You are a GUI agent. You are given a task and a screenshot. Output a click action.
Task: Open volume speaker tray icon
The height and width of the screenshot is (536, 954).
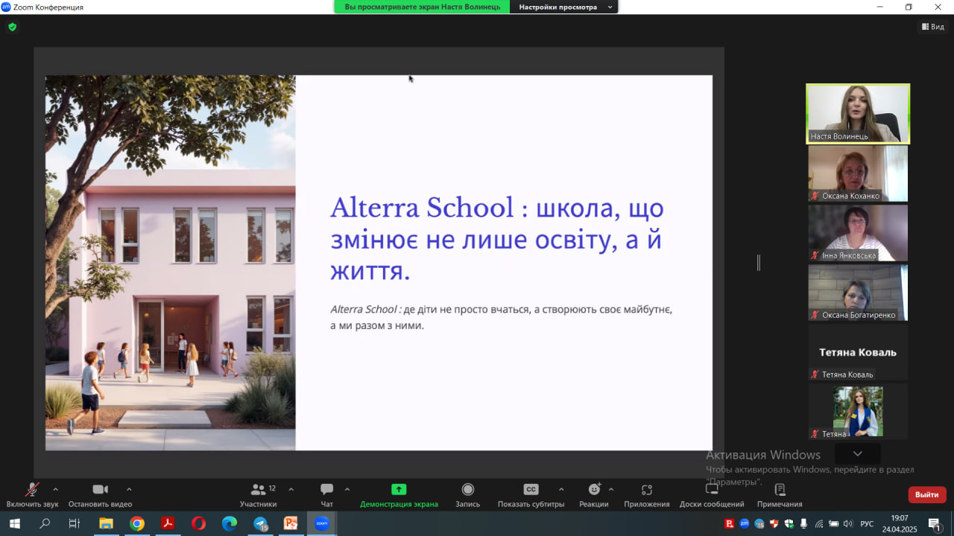click(x=848, y=523)
